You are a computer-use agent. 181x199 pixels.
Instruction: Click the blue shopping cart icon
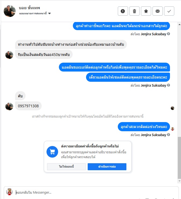tap(52, 152)
